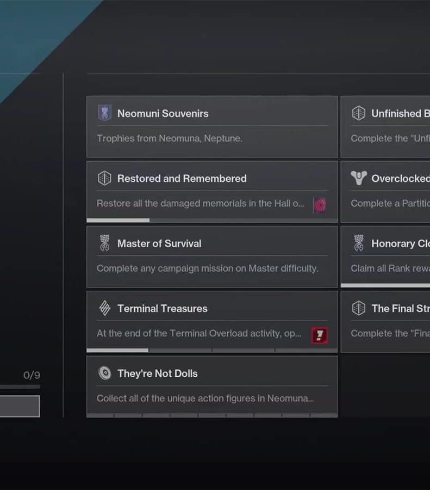Click the Honorary medal icon
The height and width of the screenshot is (490, 430).
359,243
